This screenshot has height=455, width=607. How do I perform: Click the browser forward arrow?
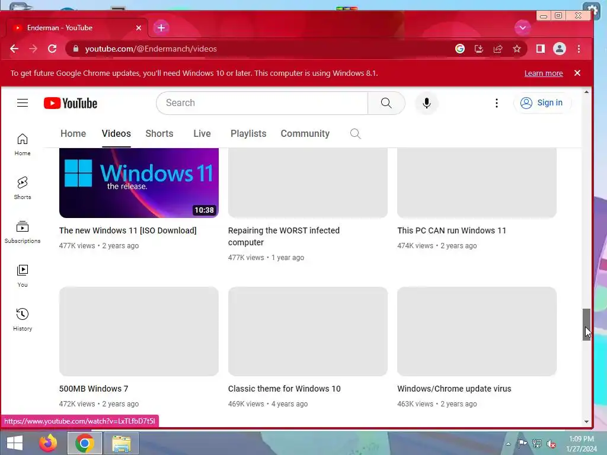point(33,49)
